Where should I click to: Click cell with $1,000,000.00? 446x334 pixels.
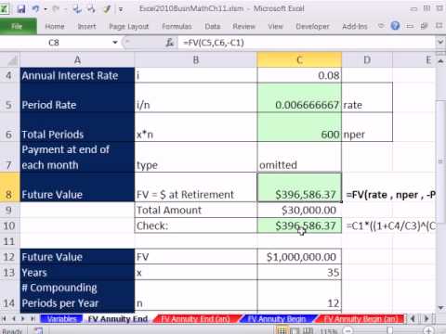click(299, 257)
